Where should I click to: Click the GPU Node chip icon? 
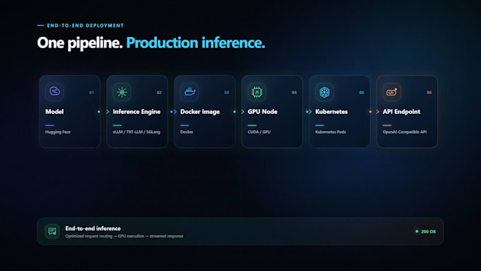tap(257, 92)
